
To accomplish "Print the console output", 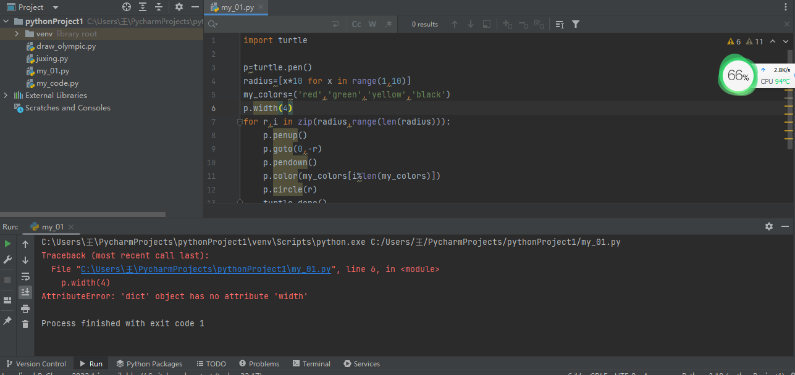I will pos(25,308).
